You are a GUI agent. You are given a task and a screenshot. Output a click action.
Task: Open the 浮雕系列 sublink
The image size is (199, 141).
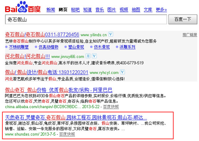click(127, 47)
